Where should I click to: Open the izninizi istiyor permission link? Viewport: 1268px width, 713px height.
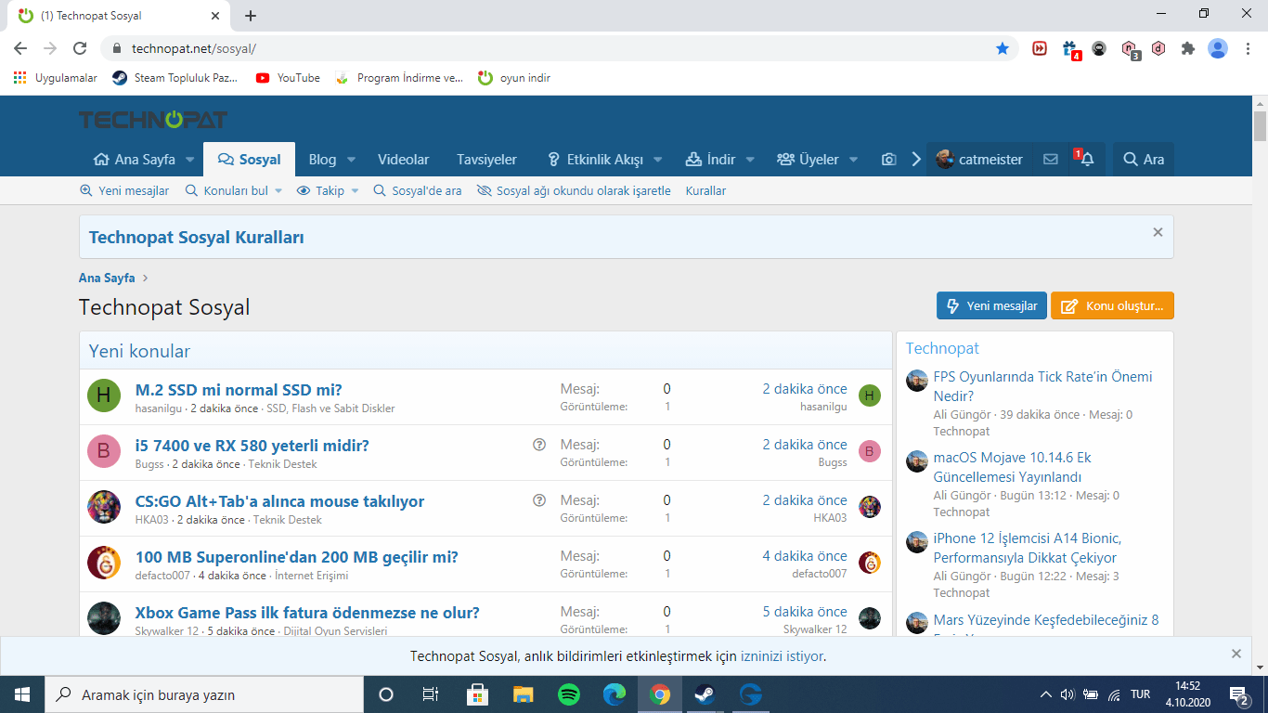782,656
